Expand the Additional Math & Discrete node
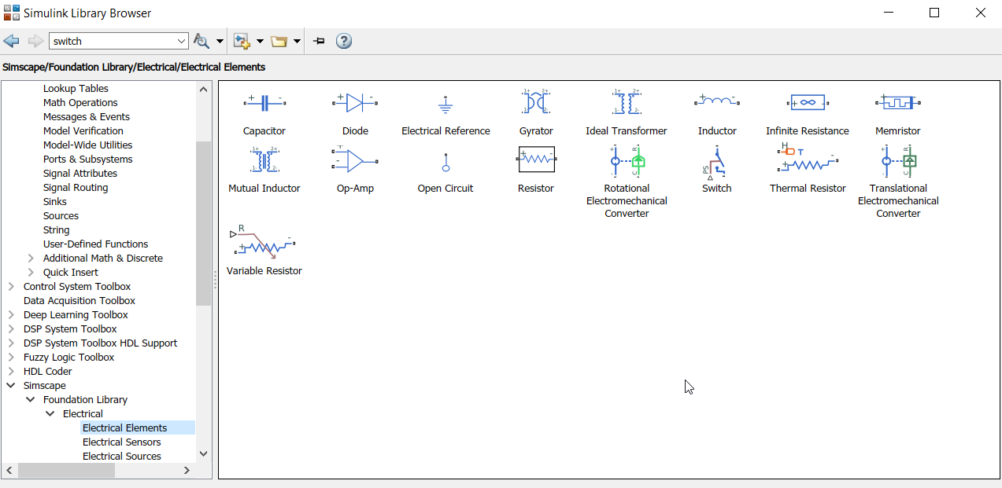This screenshot has width=1002, height=488. click(31, 258)
